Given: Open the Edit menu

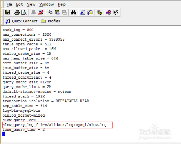Looking at the screenshot, I should (x=19, y=4).
